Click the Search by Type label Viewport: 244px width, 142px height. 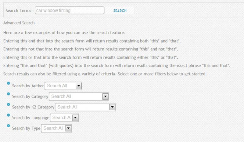click(26, 128)
